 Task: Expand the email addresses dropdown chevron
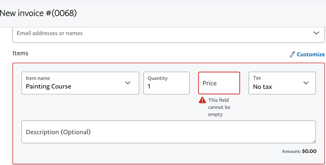[x=316, y=33]
